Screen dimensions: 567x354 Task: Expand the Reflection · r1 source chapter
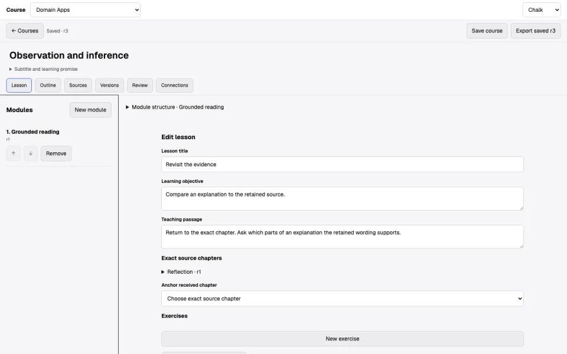point(181,271)
